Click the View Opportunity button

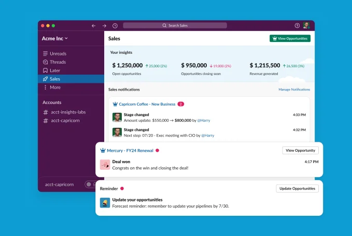pos(300,151)
